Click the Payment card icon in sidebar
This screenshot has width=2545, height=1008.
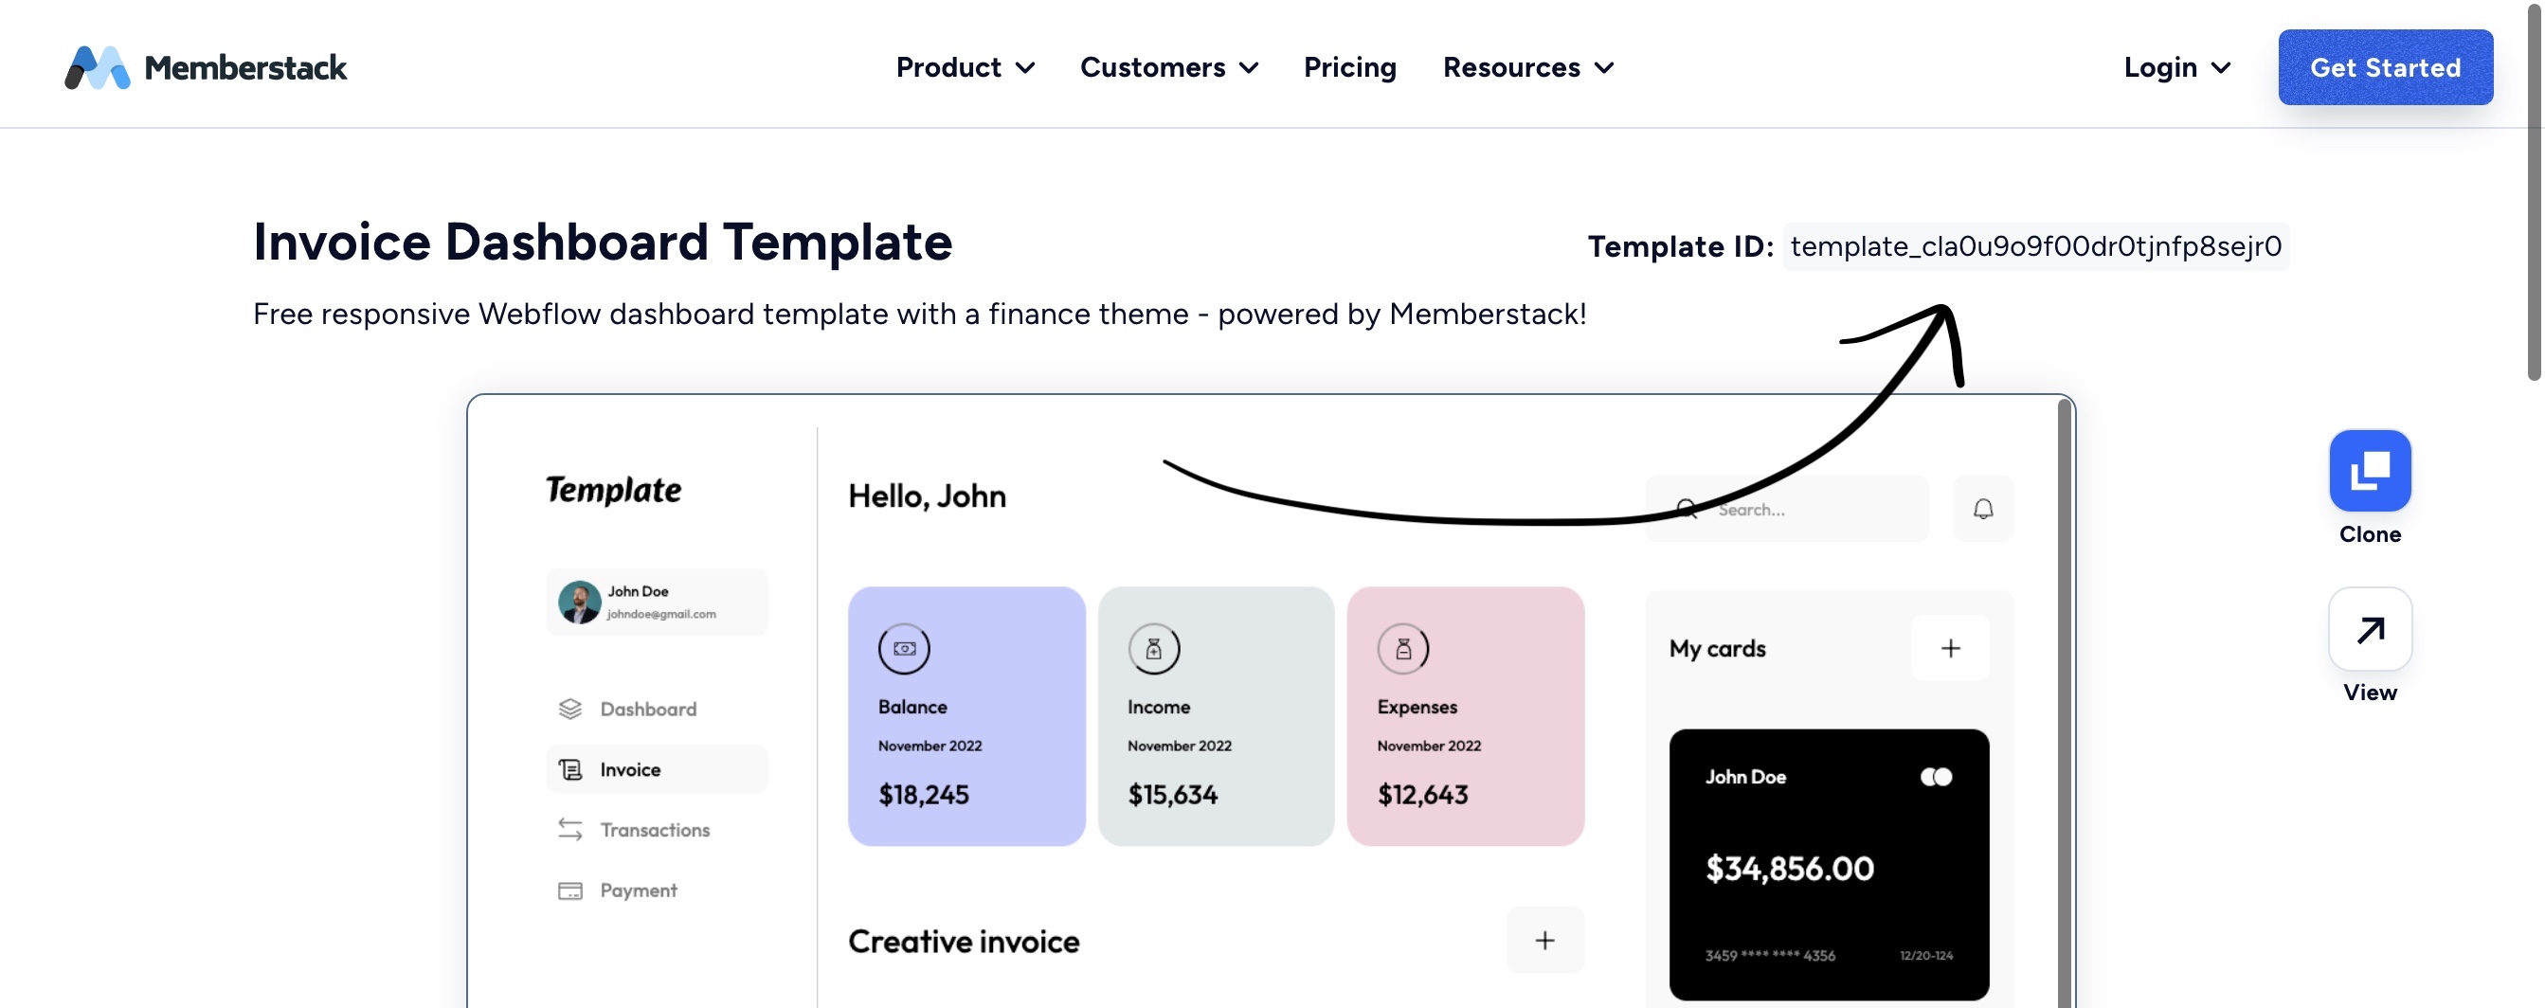(570, 891)
